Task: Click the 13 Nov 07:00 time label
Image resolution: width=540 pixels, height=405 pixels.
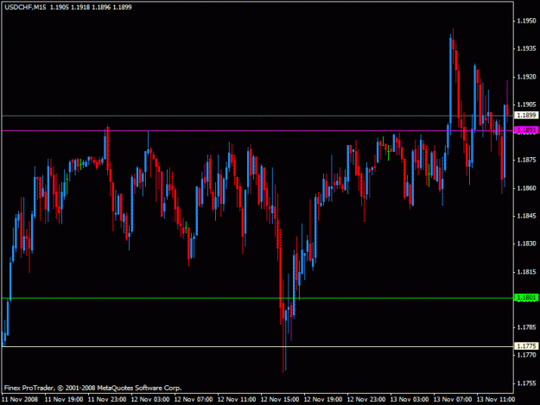Action: (453, 400)
